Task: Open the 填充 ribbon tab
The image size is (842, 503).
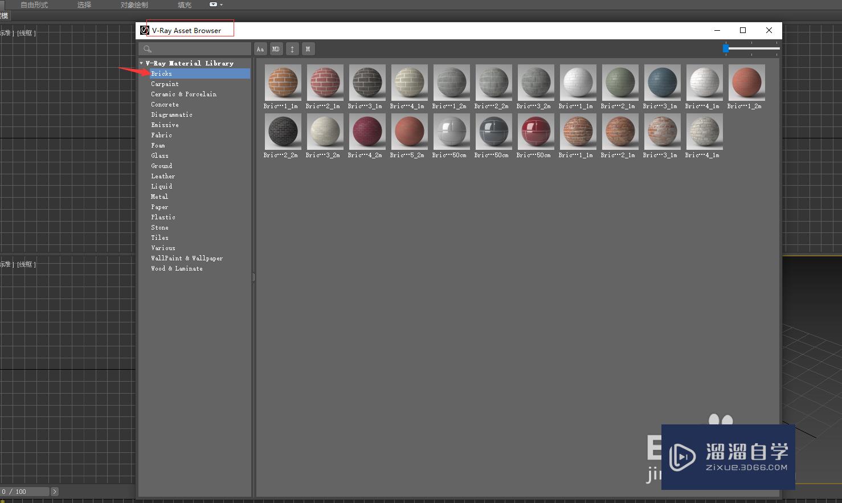Action: [x=185, y=5]
